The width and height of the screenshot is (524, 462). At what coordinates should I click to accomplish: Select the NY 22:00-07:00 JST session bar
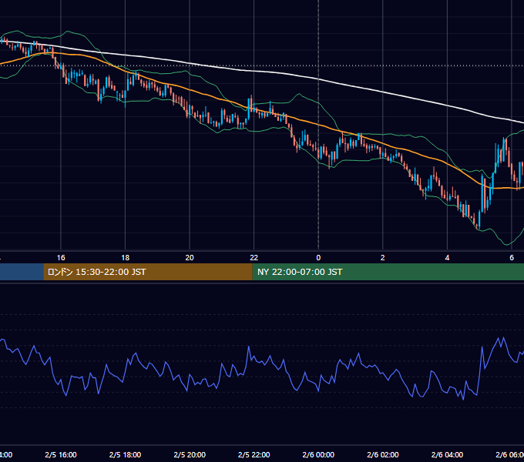388,272
